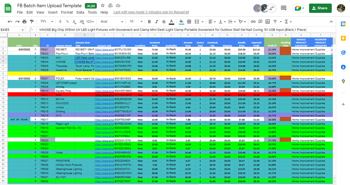Image resolution: width=350 pixels, height=185 pixels.
Task: Format as percent icon
Action: click(67, 22)
